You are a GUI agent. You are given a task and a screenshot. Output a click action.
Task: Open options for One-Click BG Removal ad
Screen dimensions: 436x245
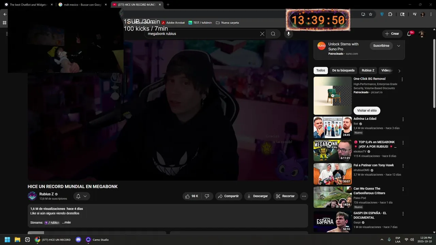[402, 79]
